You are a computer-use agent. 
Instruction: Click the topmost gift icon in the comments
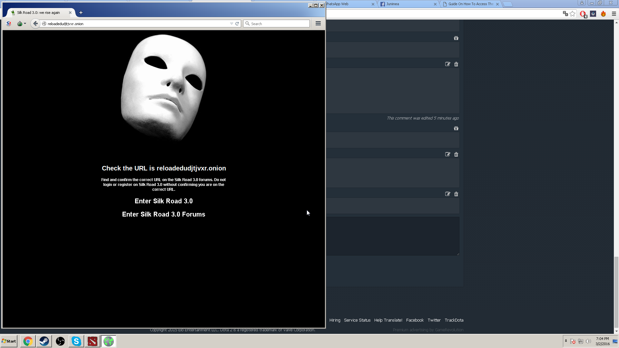coord(456,38)
